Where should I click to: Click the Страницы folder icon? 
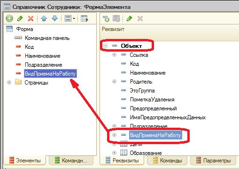pos(18,82)
